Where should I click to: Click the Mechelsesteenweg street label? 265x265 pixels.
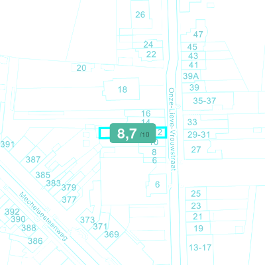(43, 217)
